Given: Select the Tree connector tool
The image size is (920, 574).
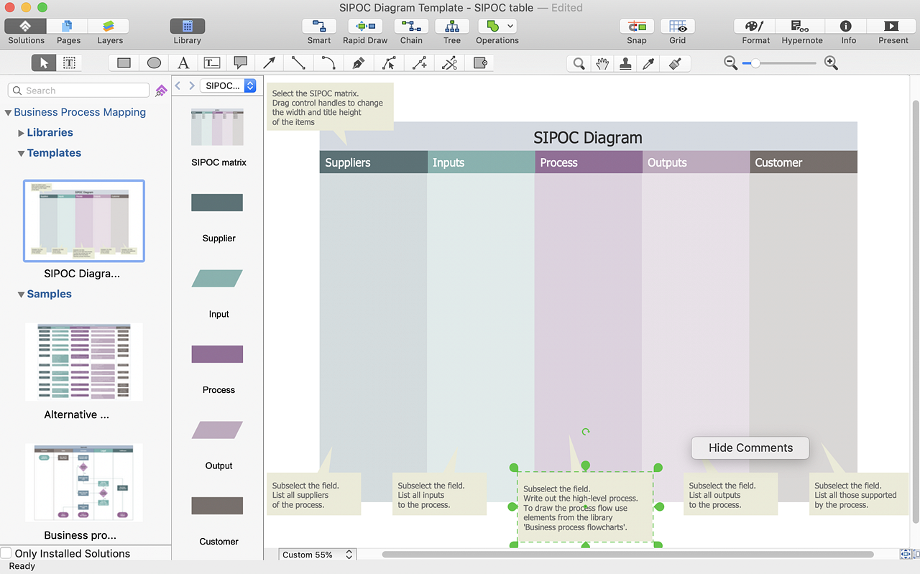Looking at the screenshot, I should 451,29.
